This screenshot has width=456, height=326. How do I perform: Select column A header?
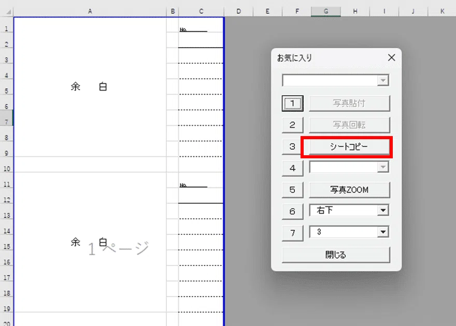click(x=90, y=11)
